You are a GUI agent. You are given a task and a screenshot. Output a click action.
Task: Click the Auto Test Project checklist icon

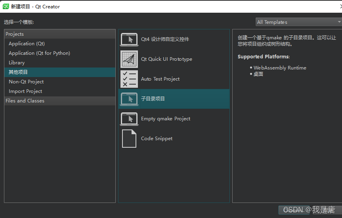[129, 79]
